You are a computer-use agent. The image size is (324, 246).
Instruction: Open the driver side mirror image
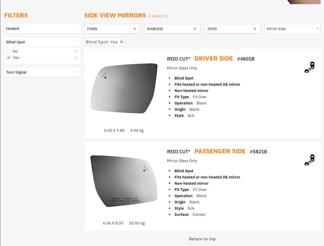point(124,88)
